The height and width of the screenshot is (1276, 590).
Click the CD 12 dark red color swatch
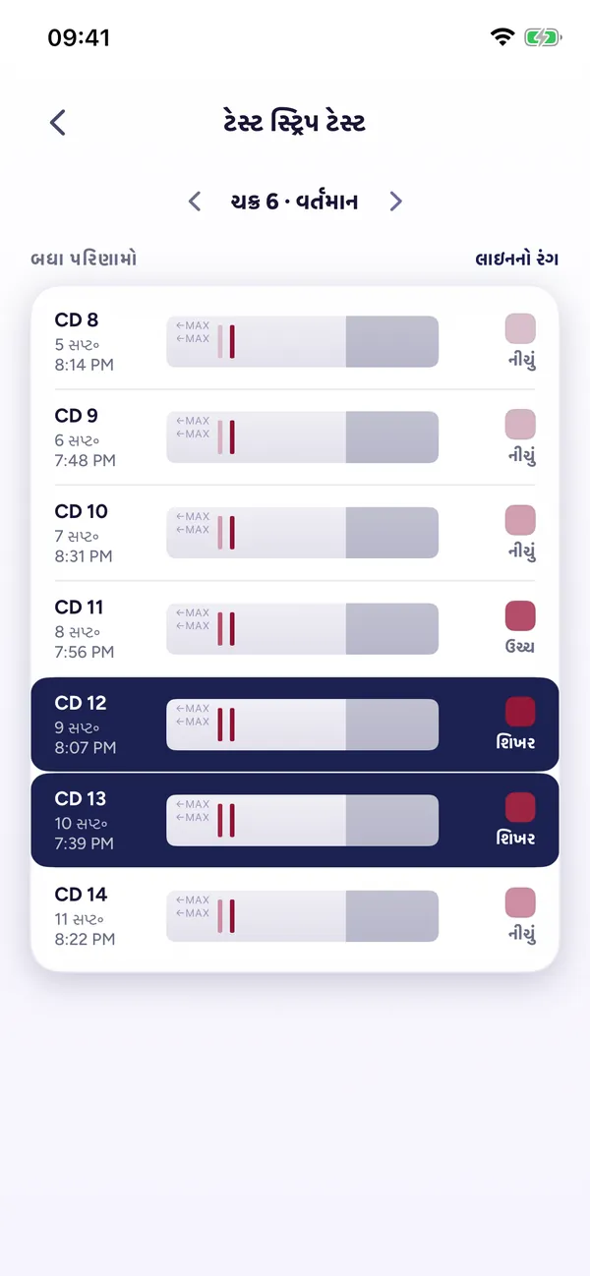click(520, 712)
